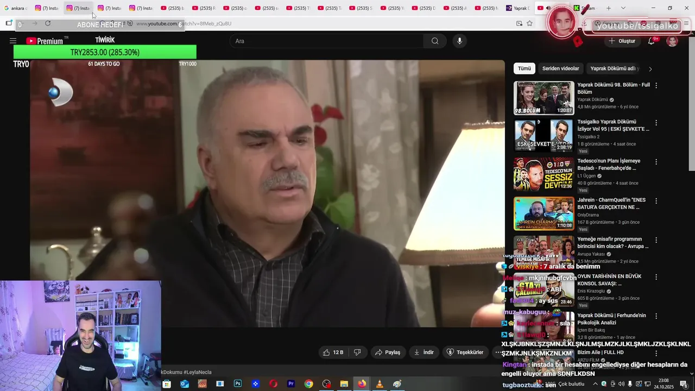Screen dimensions: 695x391
Task: Open Outlook from the taskbar
Action: pyautogui.click(x=185, y=384)
